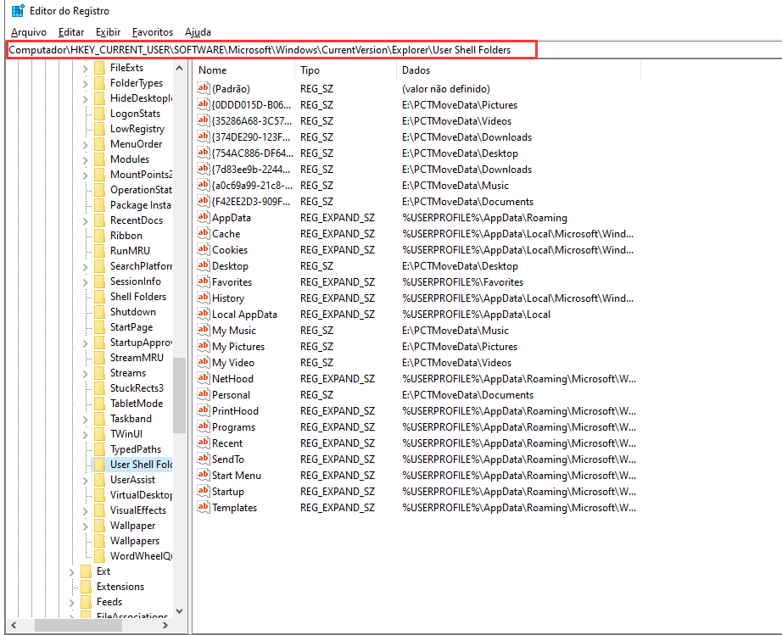Click the registry path address bar
This screenshot has width=782, height=635.
[271, 50]
